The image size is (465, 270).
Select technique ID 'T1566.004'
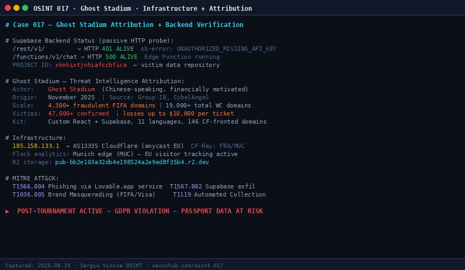tap(29, 186)
